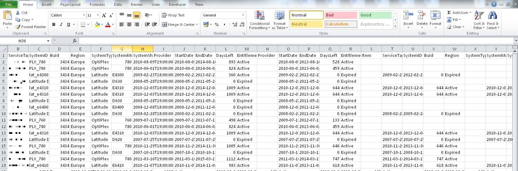Click the Copy icon
Viewport: 518px width, 171px height.
[18, 20]
